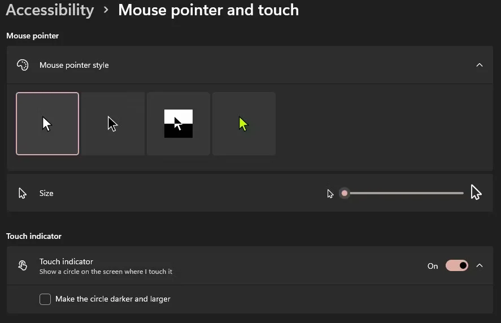Click the Mouse pointer and touch page title
The image size is (501, 323).
(x=208, y=10)
